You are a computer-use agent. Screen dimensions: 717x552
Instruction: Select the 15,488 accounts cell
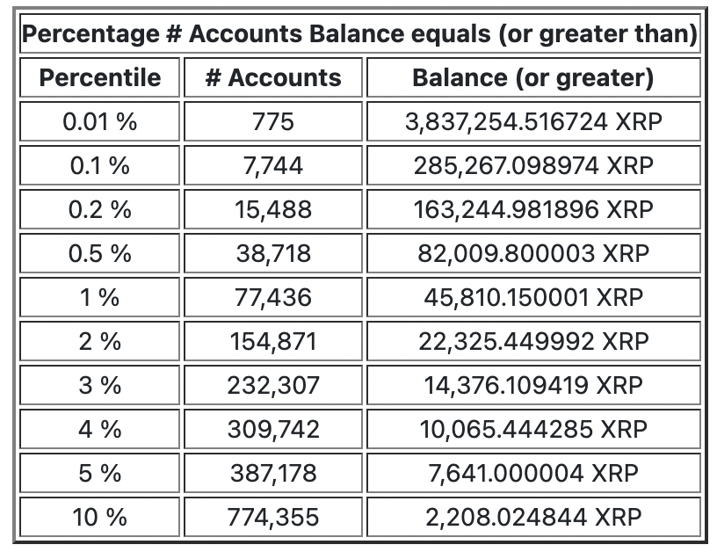[273, 209]
